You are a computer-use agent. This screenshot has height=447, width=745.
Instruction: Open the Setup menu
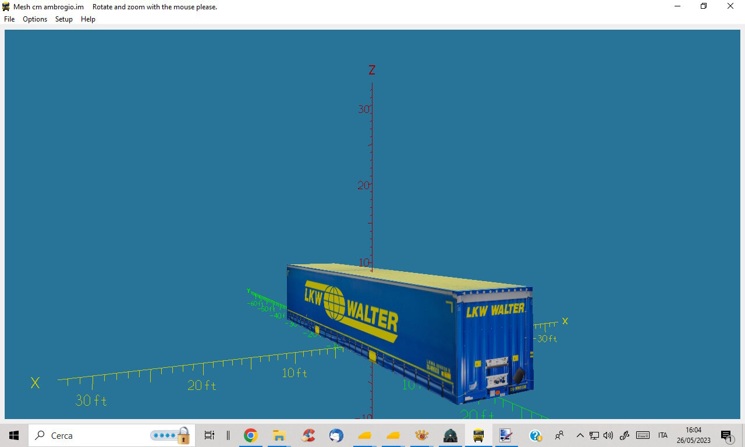click(64, 19)
